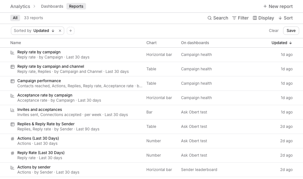The height and width of the screenshot is (179, 303).
Task: Click the Chart column header
Action: pyautogui.click(x=151, y=43)
